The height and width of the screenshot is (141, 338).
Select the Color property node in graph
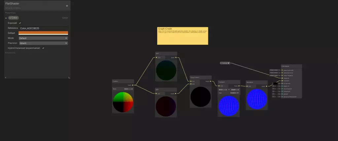(224, 63)
